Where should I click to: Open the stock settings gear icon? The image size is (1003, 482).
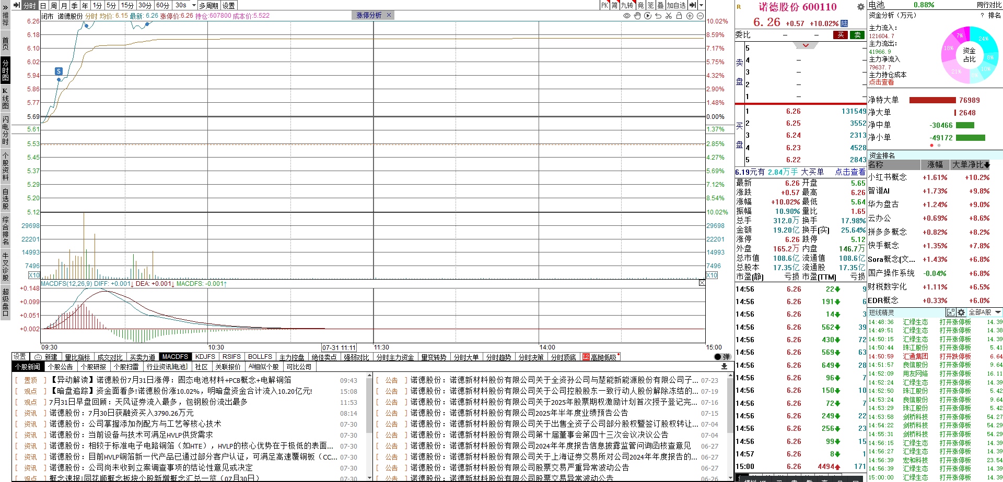click(x=861, y=7)
